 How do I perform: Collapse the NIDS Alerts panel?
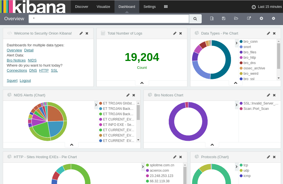[x=72, y=144]
